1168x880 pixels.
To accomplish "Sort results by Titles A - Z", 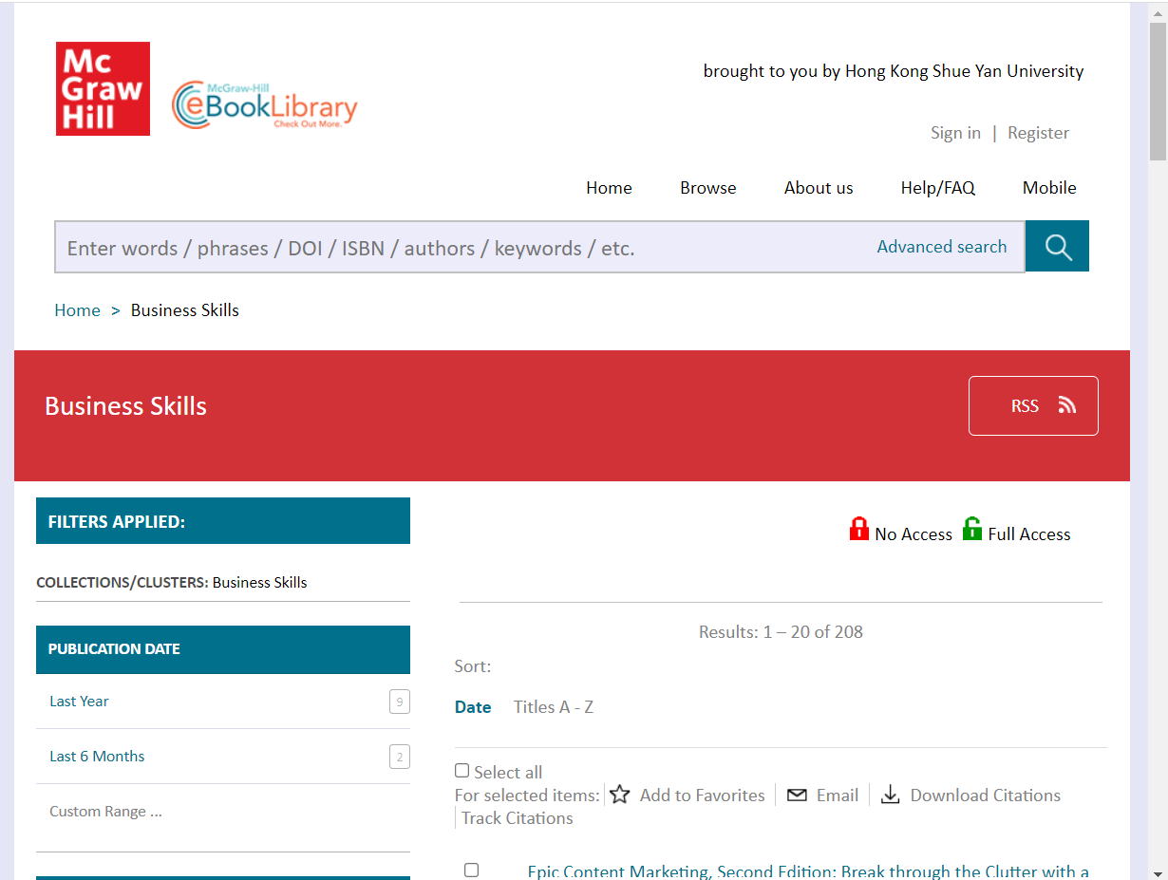I will click(553, 707).
